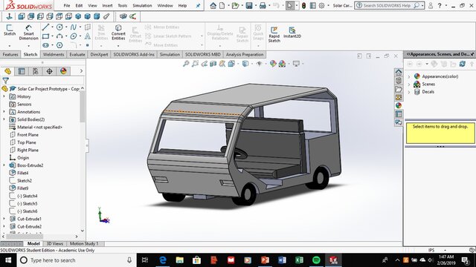Open the Windows Start menu
This screenshot has height=267, width=476.
tap(8, 260)
